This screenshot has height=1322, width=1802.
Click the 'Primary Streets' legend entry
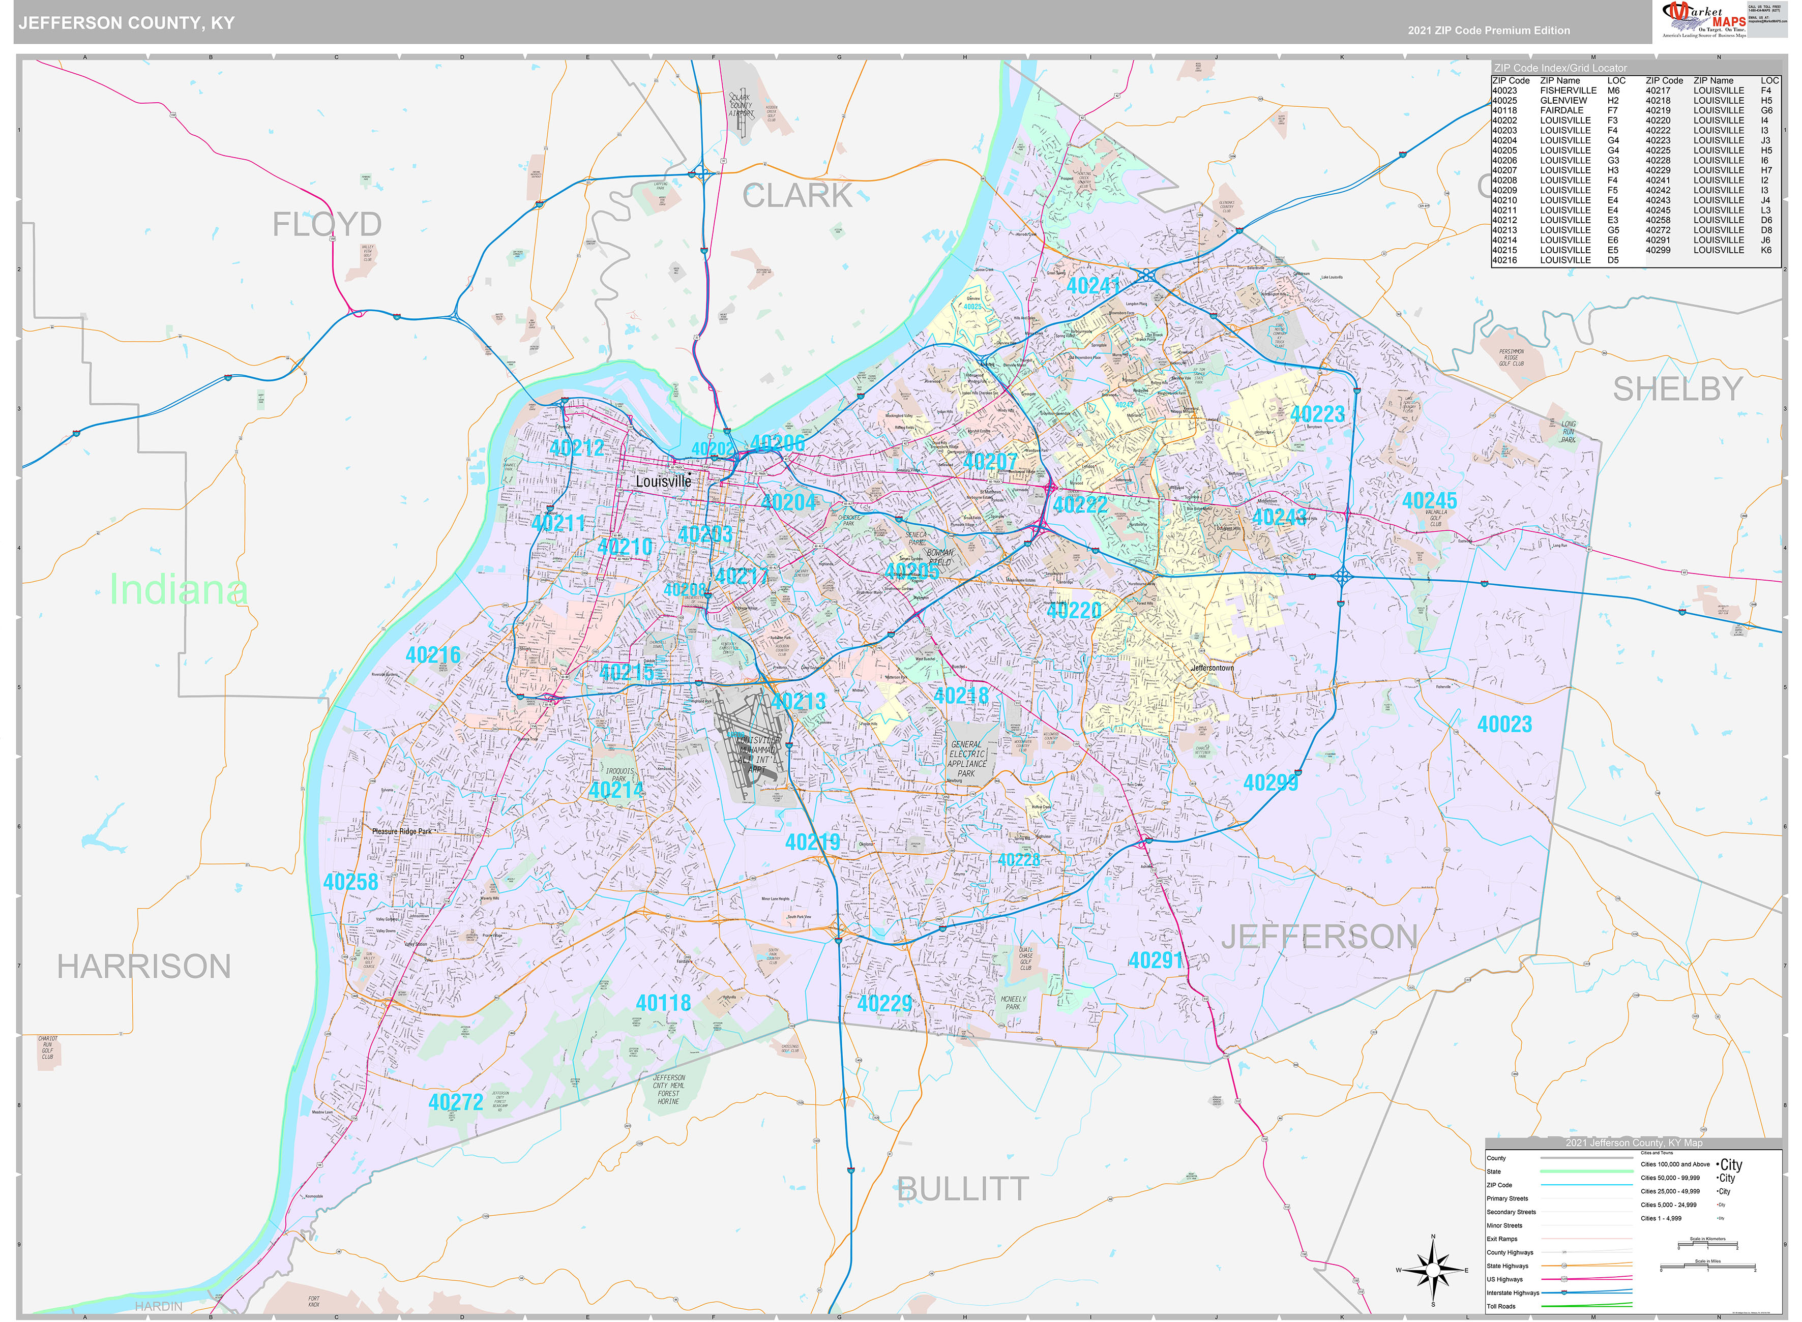pyautogui.click(x=1508, y=1199)
